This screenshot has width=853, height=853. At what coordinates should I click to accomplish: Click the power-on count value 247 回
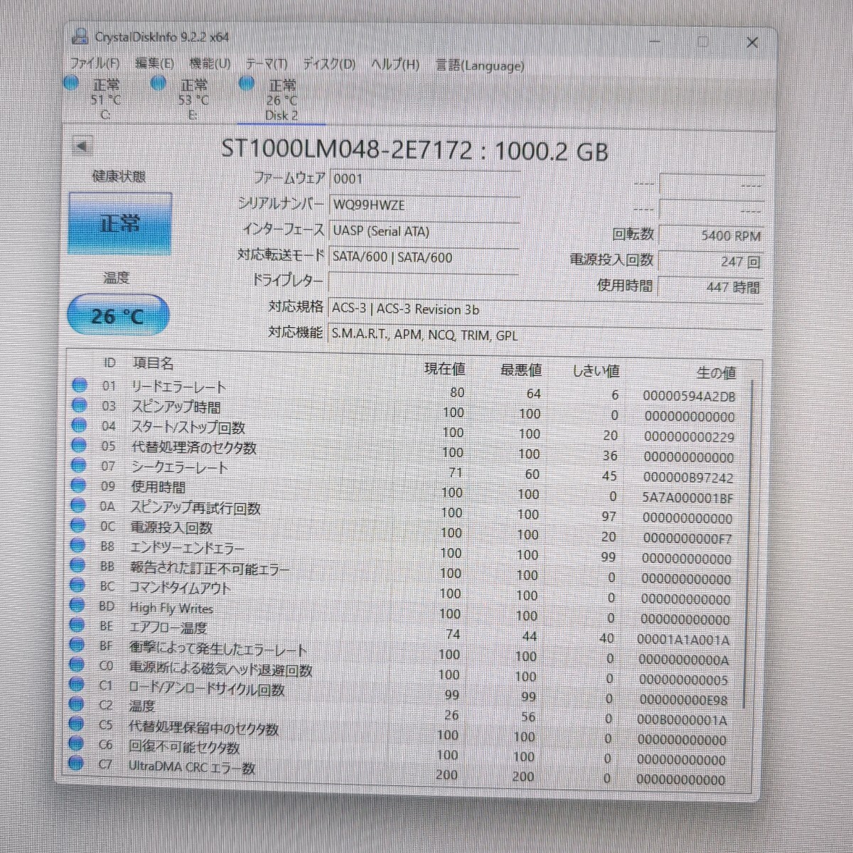[711, 261]
